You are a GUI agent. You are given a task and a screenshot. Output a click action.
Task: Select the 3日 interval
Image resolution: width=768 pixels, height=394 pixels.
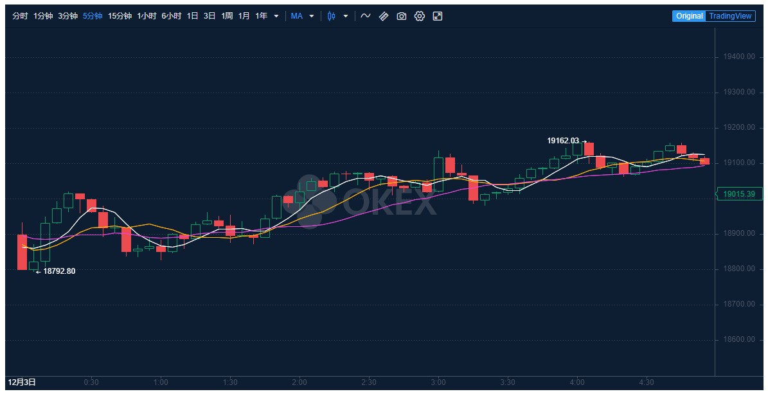(210, 16)
